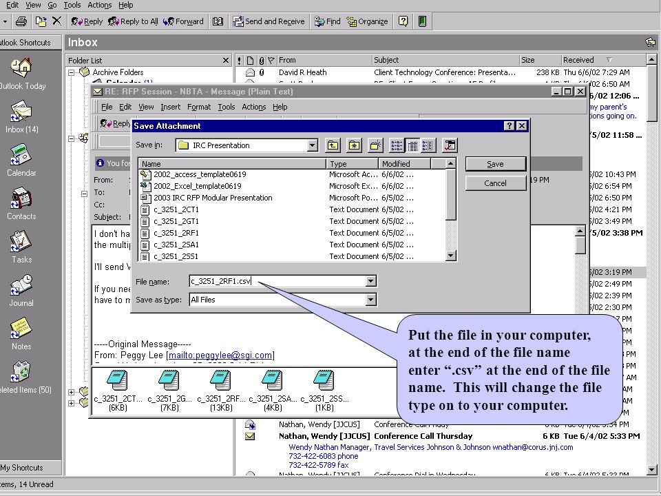Click the Create New Folder icon
The width and height of the screenshot is (661, 496).
[x=375, y=145]
